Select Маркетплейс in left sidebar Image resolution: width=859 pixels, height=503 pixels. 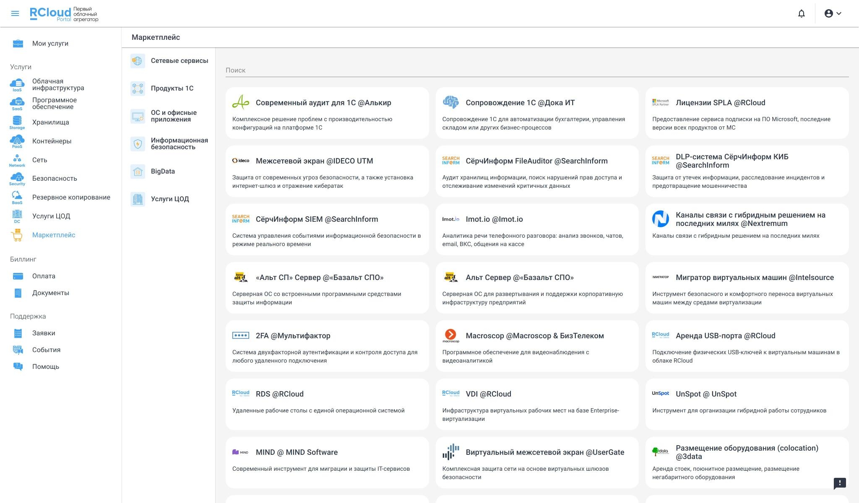(x=54, y=235)
